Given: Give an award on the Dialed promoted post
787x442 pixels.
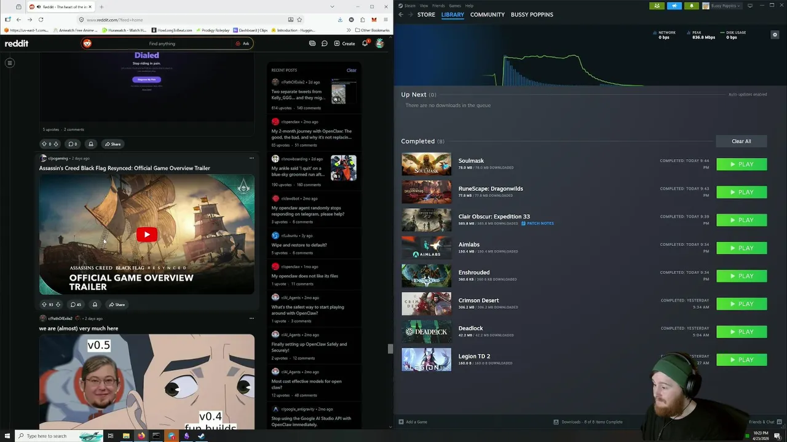Looking at the screenshot, I should pos(90,144).
